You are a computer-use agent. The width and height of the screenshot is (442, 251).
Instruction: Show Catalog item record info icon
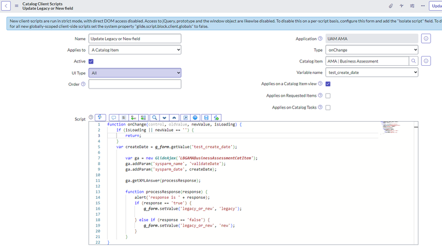[x=426, y=61]
